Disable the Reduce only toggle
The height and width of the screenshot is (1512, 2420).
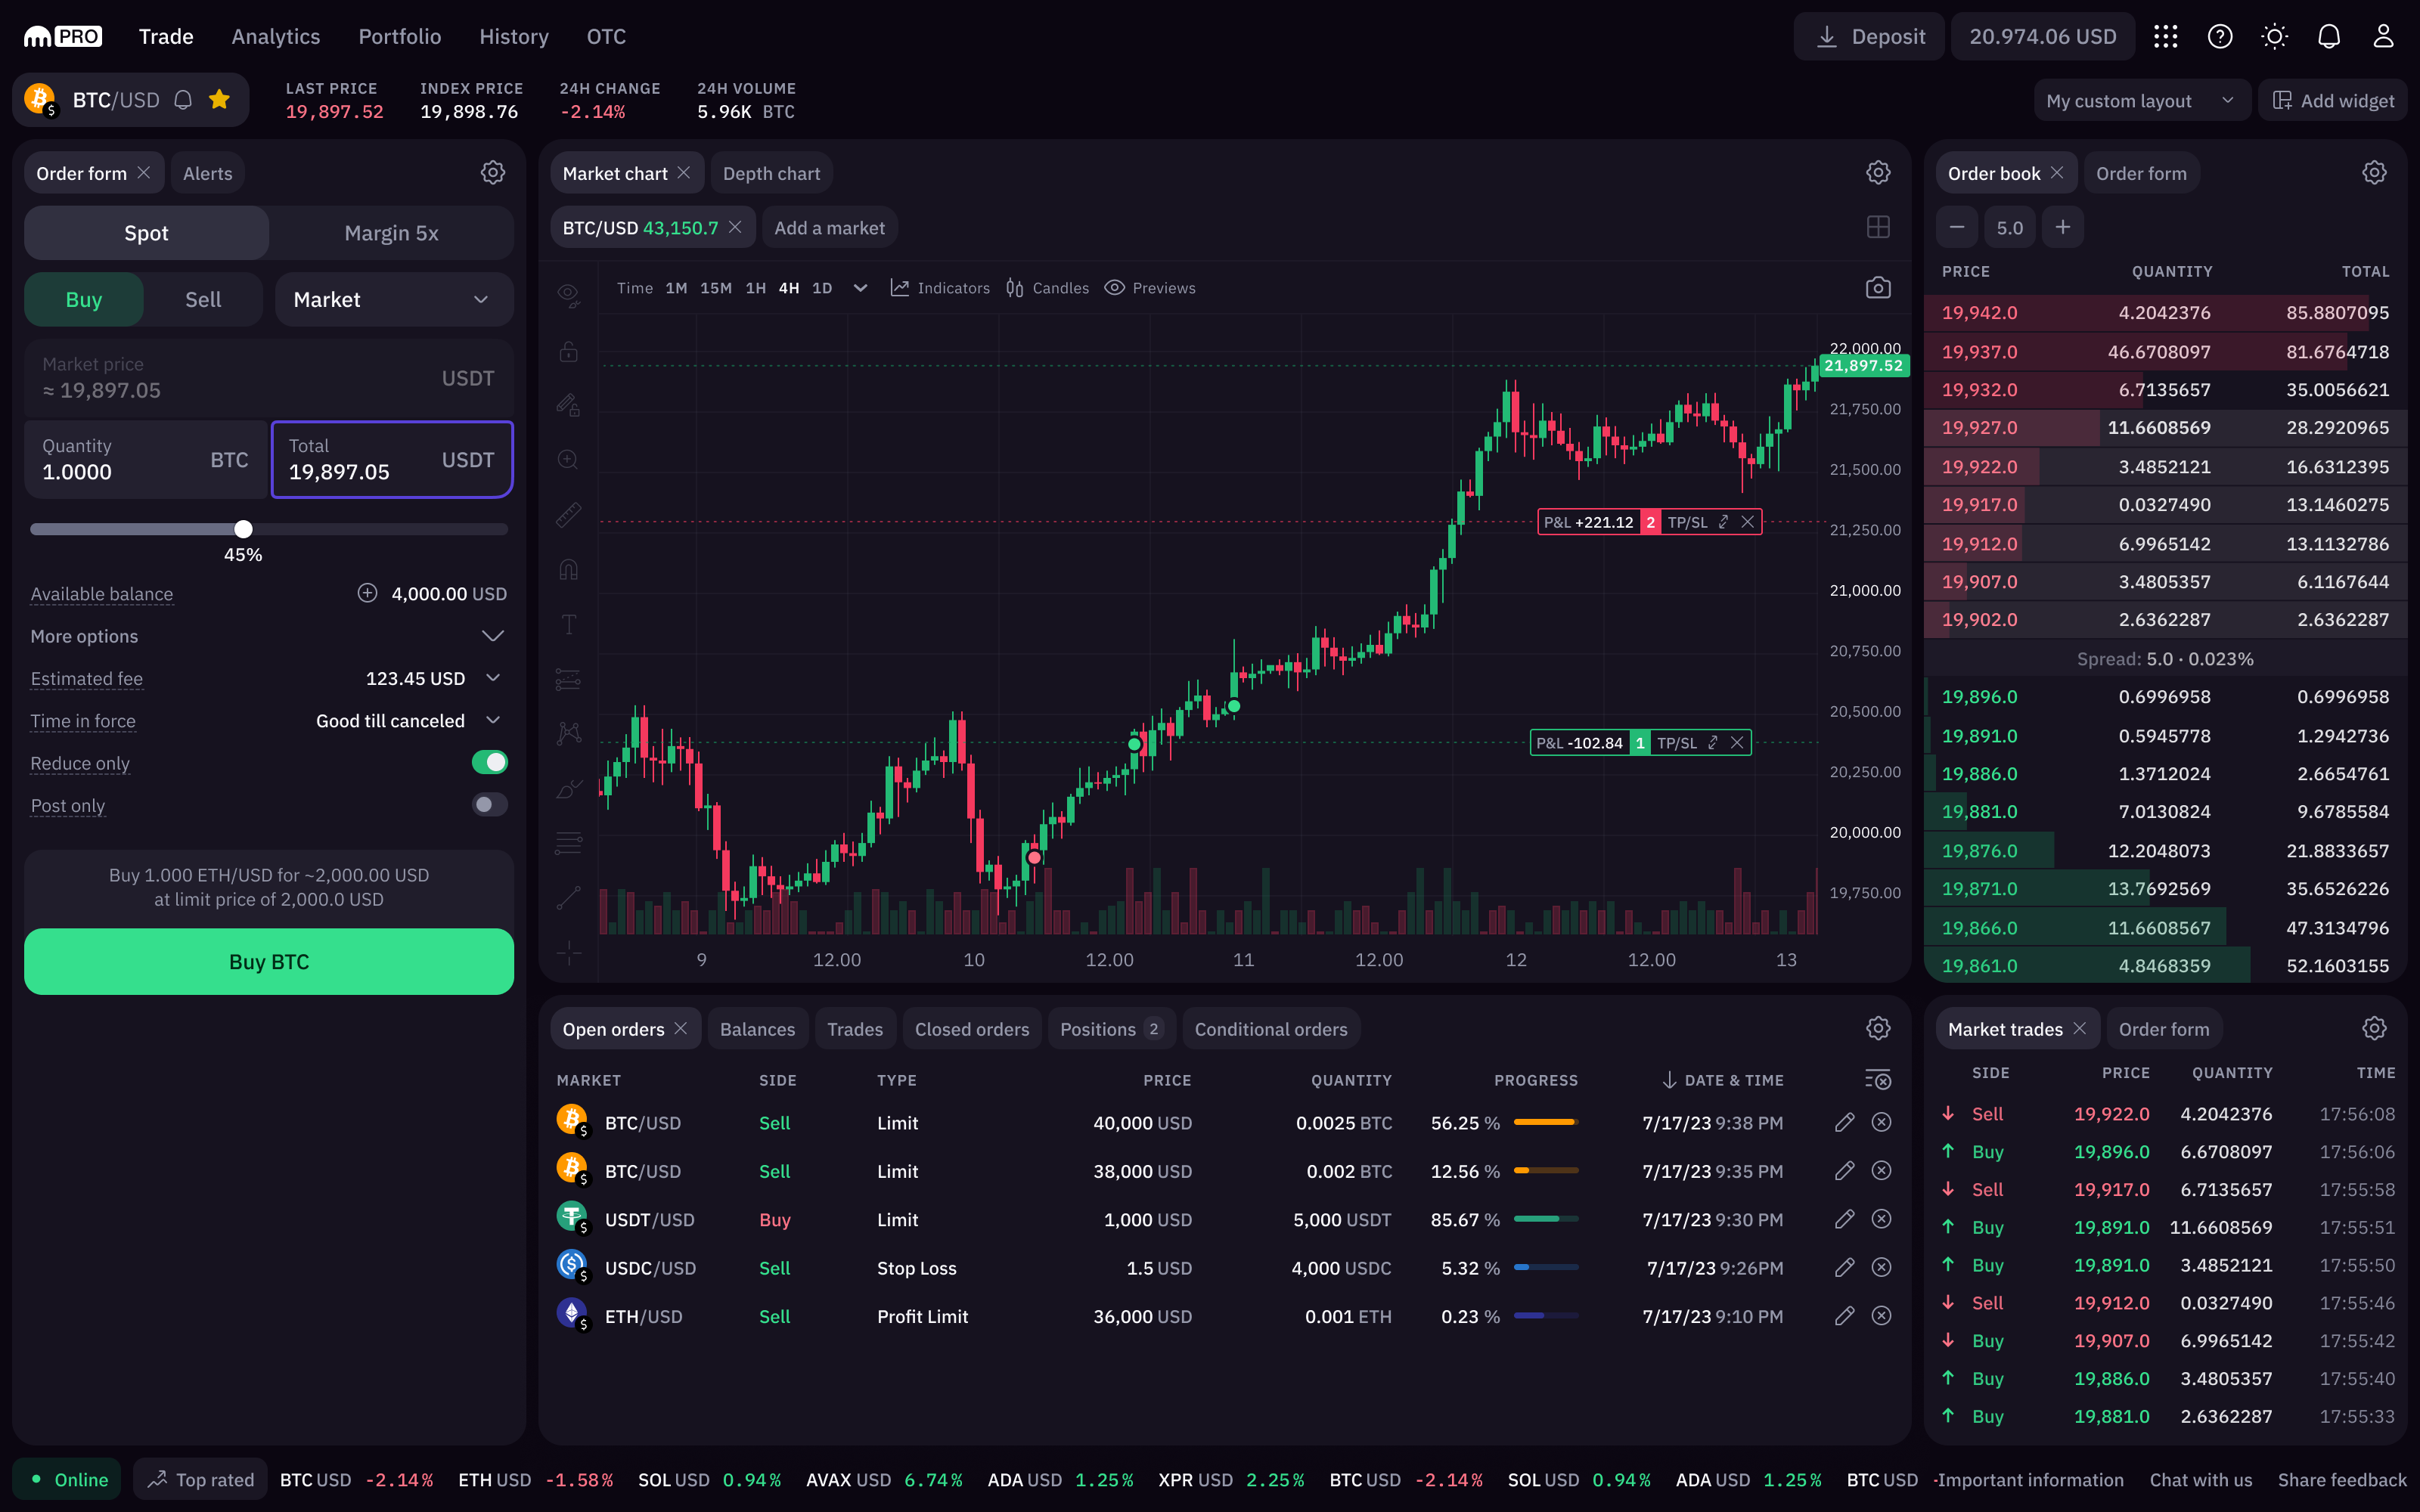pos(489,763)
